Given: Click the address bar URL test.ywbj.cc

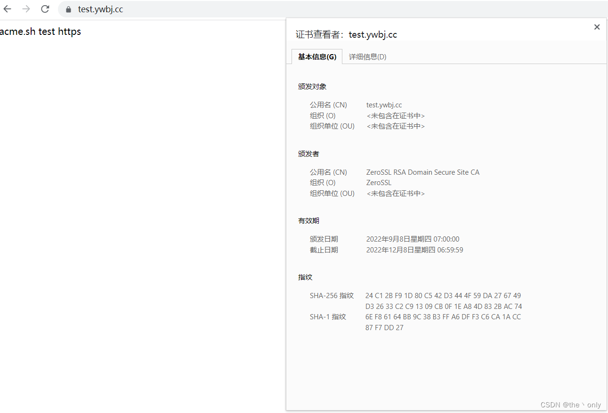Looking at the screenshot, I should click(x=100, y=9).
